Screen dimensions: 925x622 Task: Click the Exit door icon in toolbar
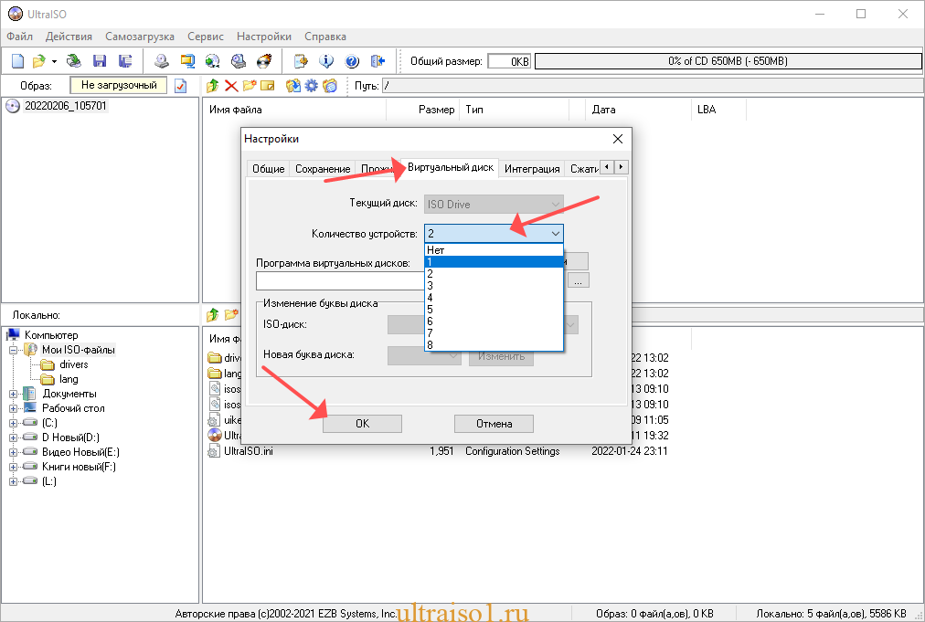tap(377, 61)
